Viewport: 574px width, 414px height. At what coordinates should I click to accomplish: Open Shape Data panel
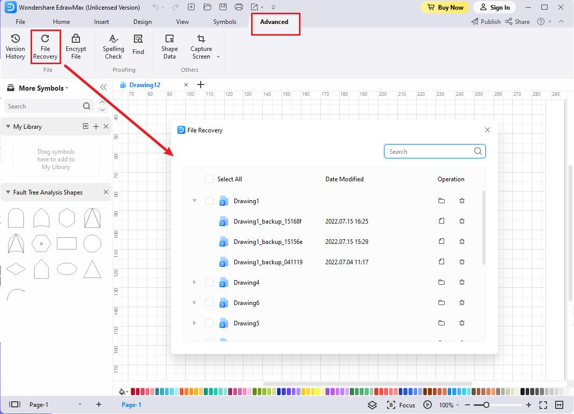click(170, 46)
